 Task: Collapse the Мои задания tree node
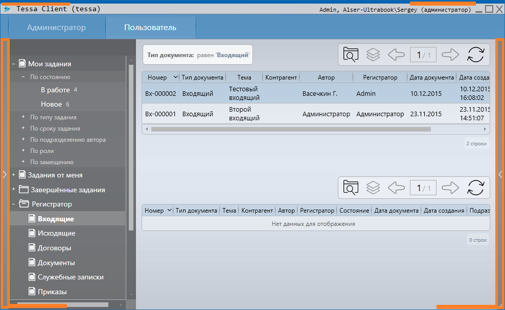13,64
